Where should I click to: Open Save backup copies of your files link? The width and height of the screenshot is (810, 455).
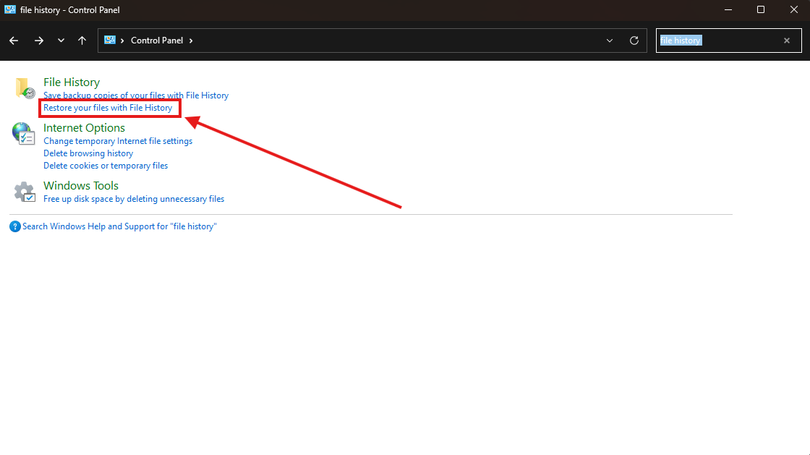(136, 95)
